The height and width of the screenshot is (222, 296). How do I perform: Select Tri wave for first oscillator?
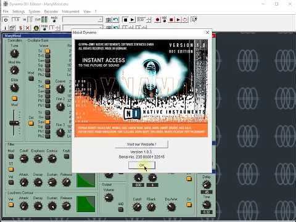[47, 51]
